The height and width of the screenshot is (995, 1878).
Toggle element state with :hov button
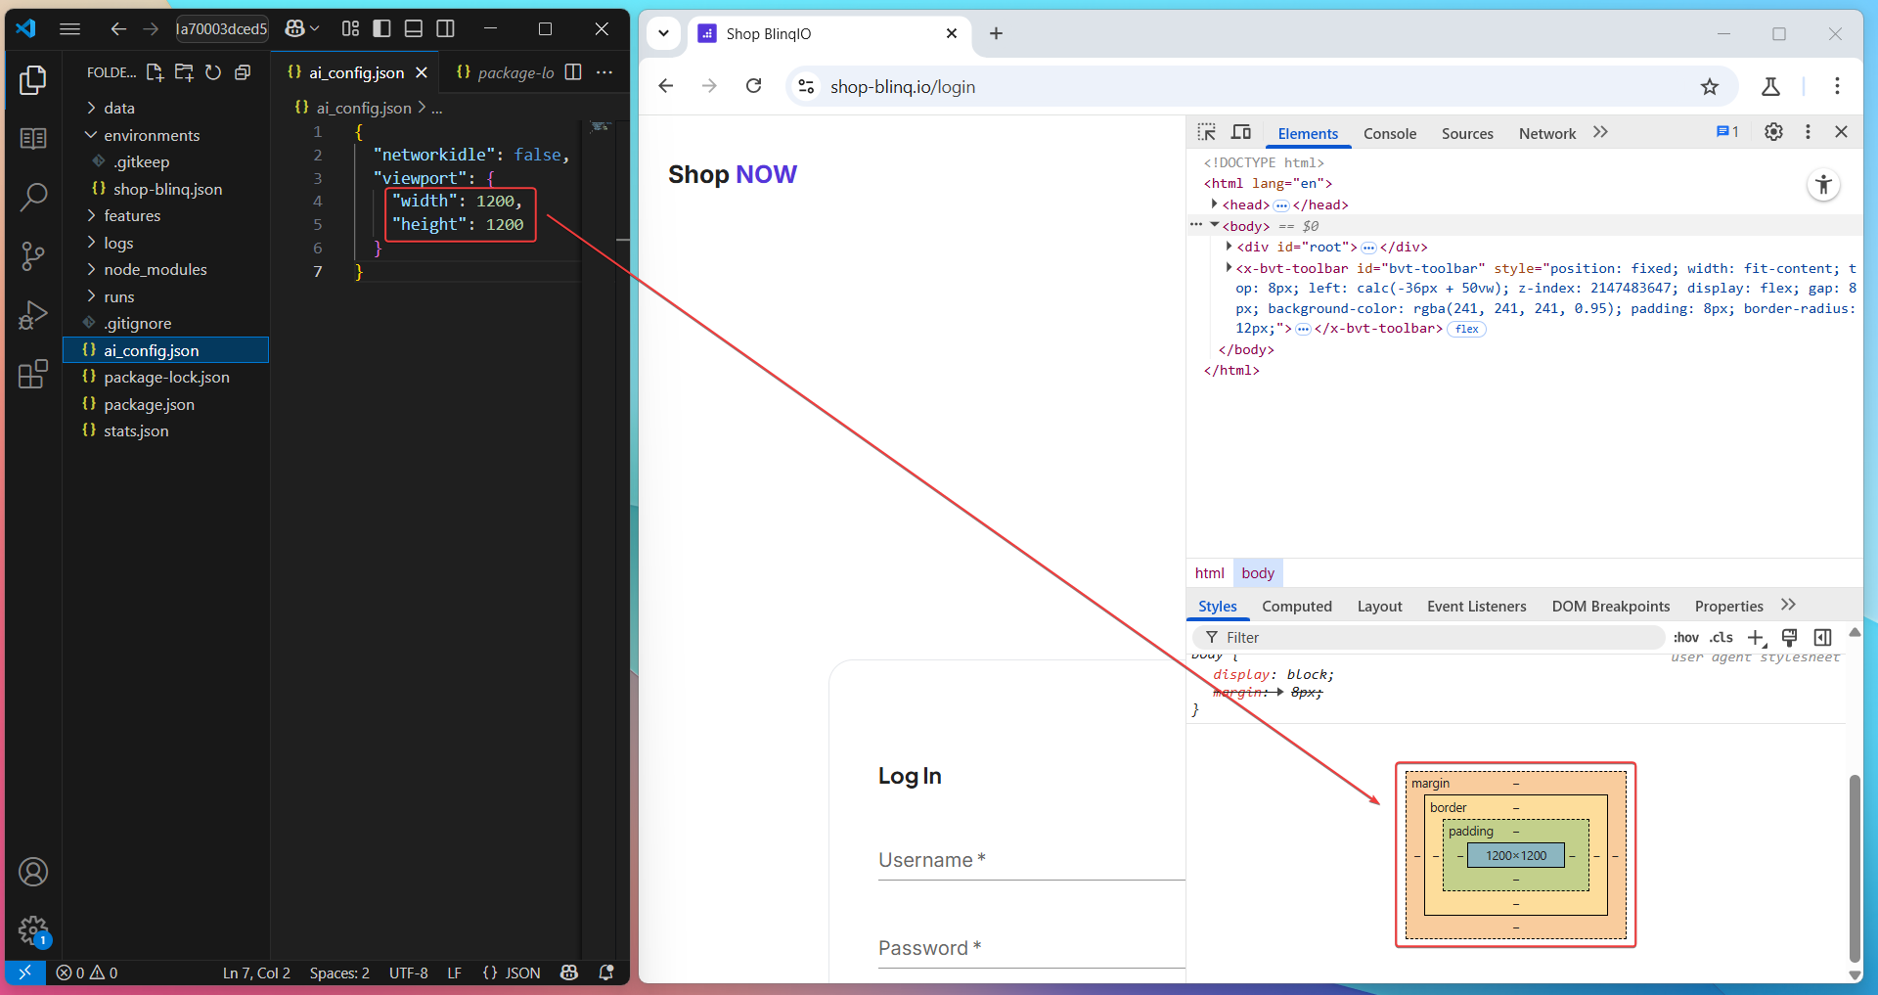[1685, 638]
